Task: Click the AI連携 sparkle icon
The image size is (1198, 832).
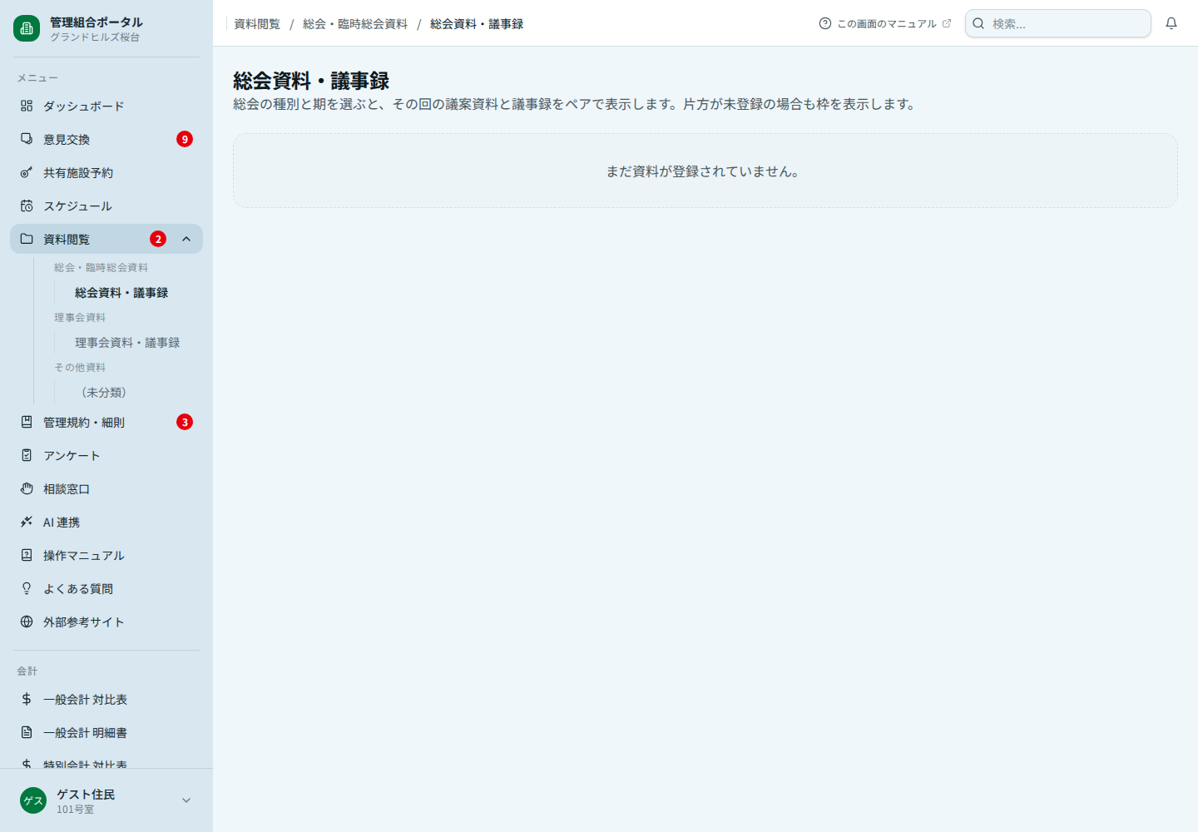Action: pyautogui.click(x=27, y=522)
